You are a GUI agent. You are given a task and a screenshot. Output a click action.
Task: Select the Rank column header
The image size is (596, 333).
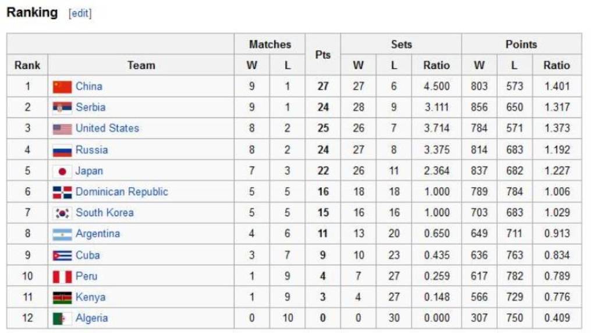coord(27,65)
